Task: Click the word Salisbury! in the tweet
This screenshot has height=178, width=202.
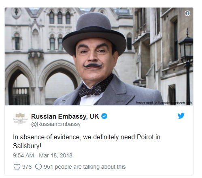Action: [x=27, y=146]
